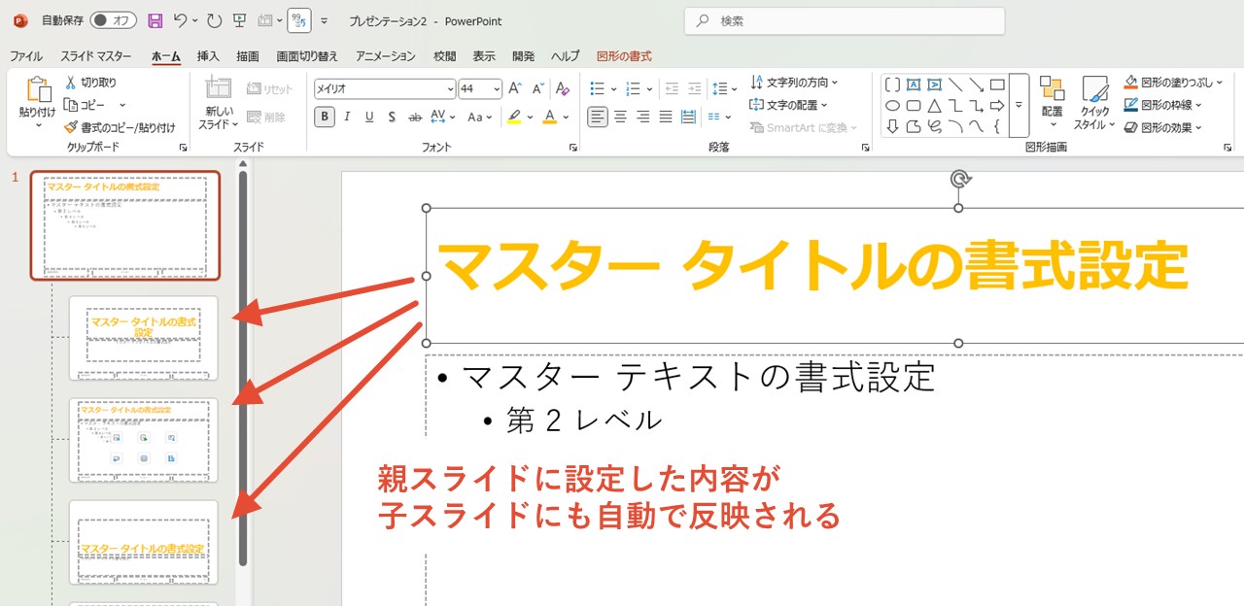1244x606 pixels.
Task: Align text to the right
Action: (642, 117)
